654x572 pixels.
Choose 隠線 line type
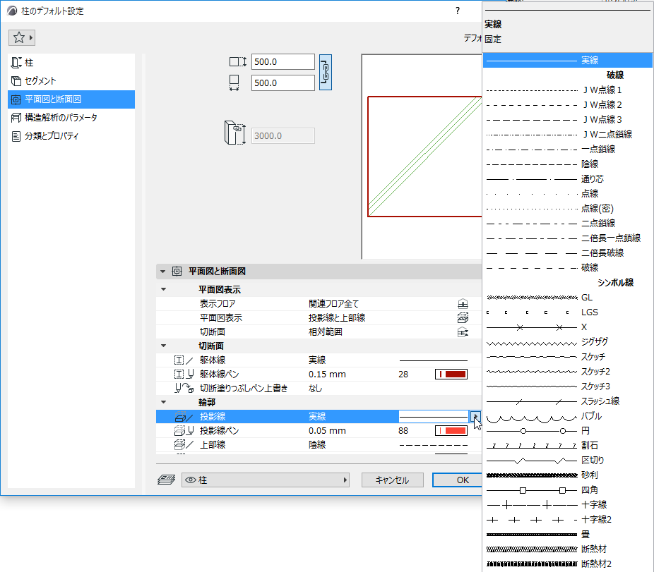click(x=567, y=164)
